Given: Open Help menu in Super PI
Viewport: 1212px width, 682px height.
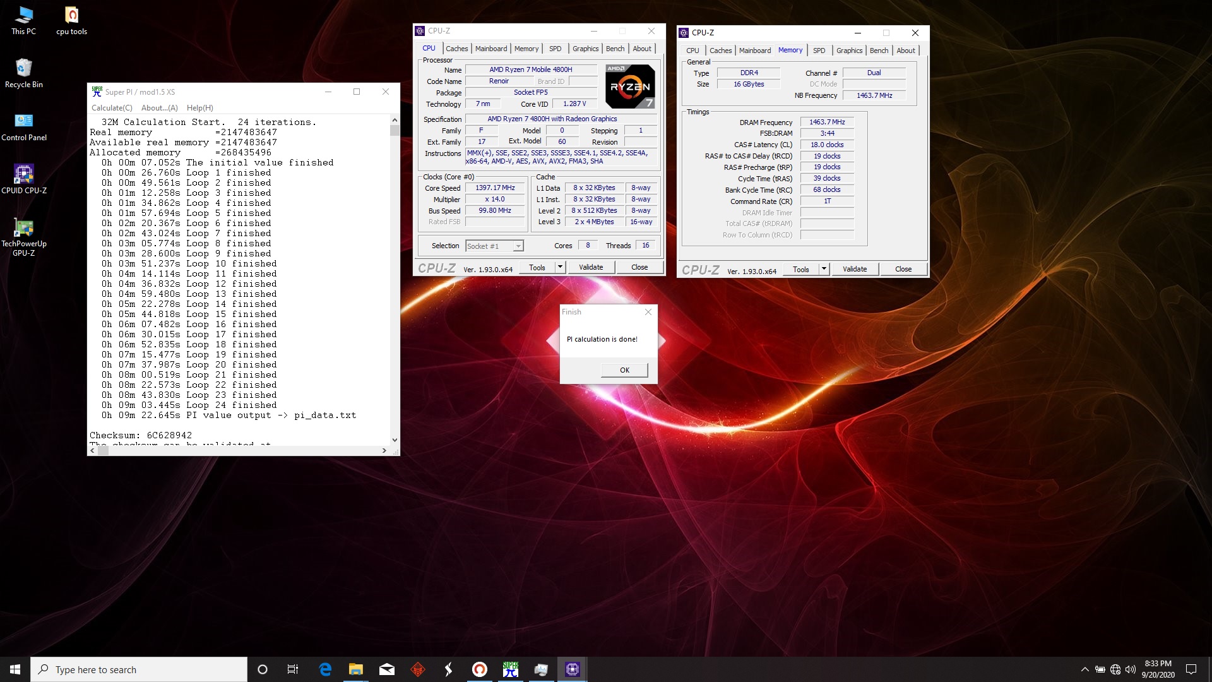Looking at the screenshot, I should (200, 108).
